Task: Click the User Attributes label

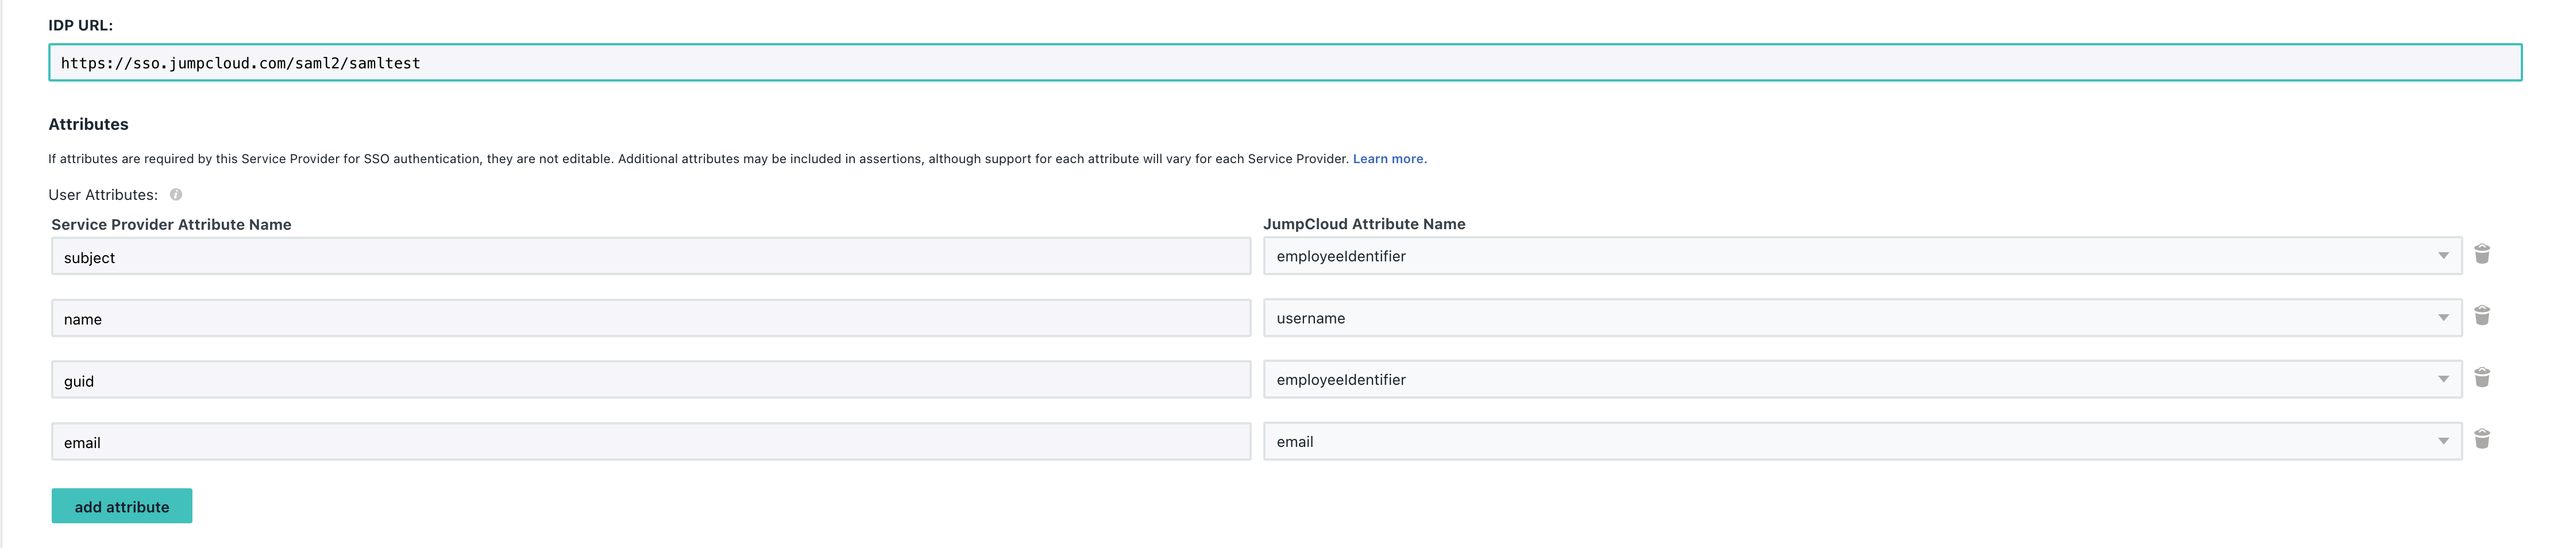Action: click(103, 194)
